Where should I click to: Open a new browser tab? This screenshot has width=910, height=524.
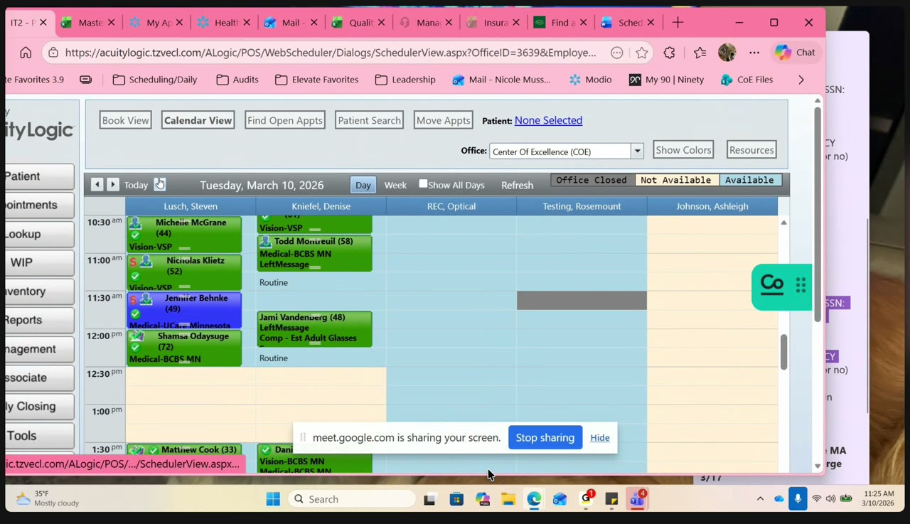tap(678, 23)
